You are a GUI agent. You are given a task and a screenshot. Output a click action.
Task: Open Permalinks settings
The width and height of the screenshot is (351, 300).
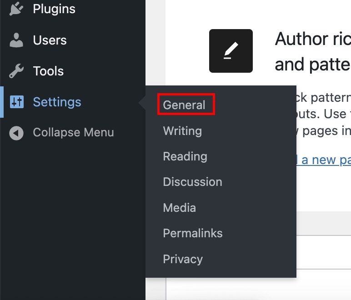[193, 233]
